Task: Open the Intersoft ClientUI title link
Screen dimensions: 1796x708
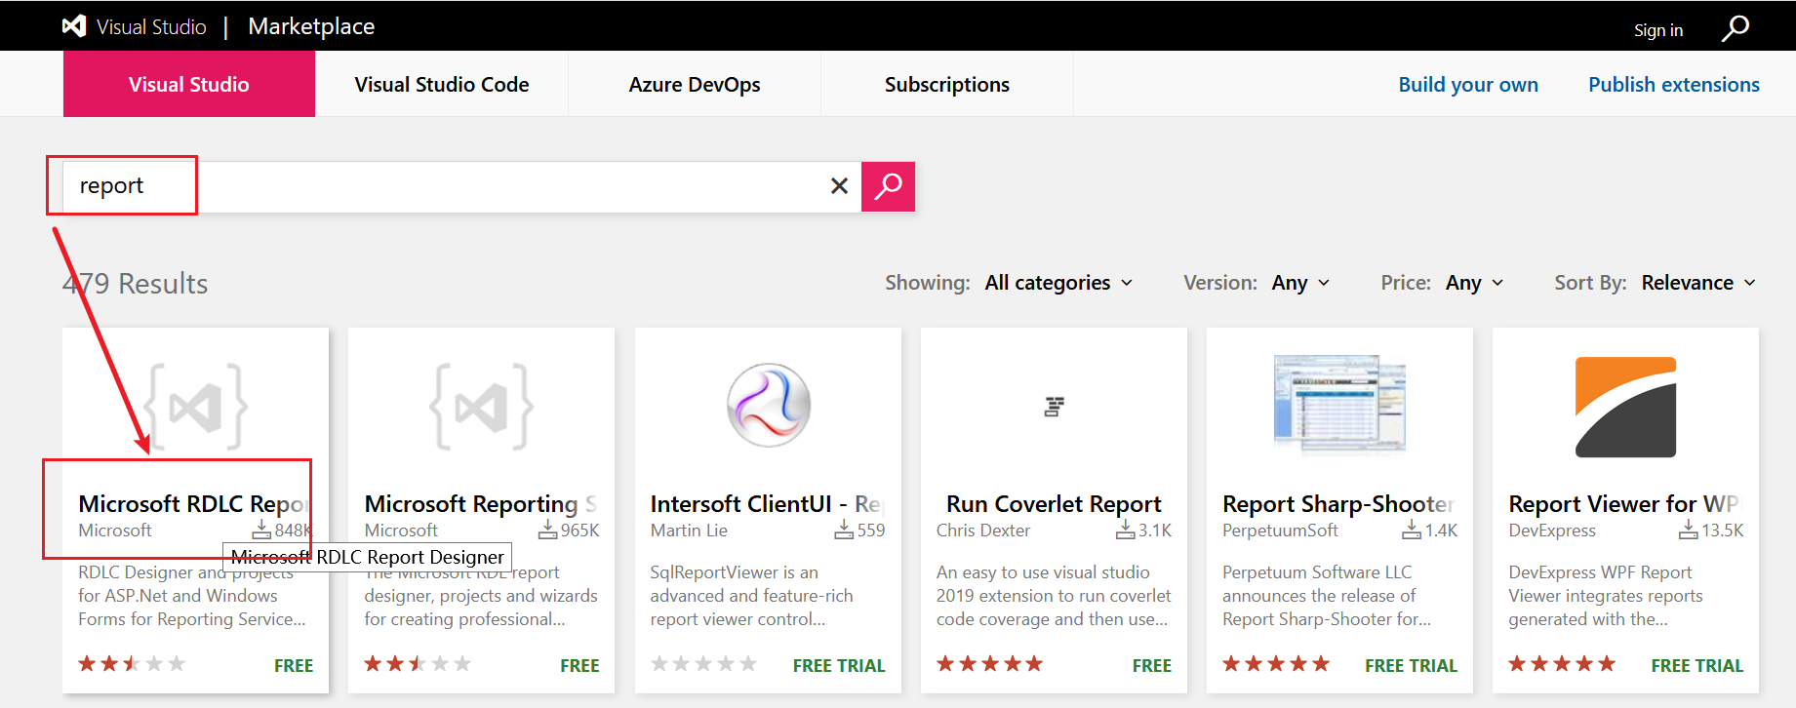Action: [767, 504]
